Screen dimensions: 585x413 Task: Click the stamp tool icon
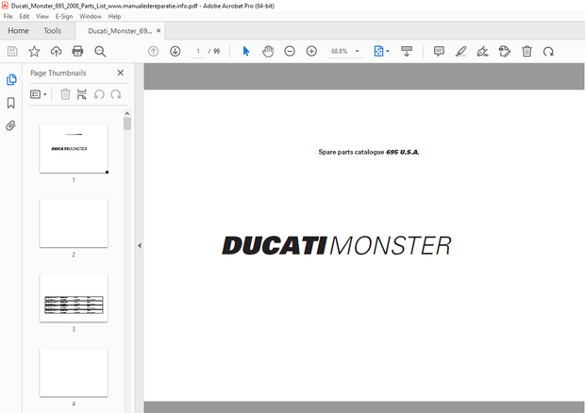coord(505,52)
